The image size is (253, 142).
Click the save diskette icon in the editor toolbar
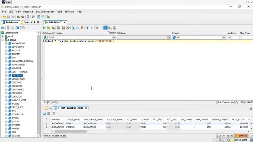(x=64, y=28)
